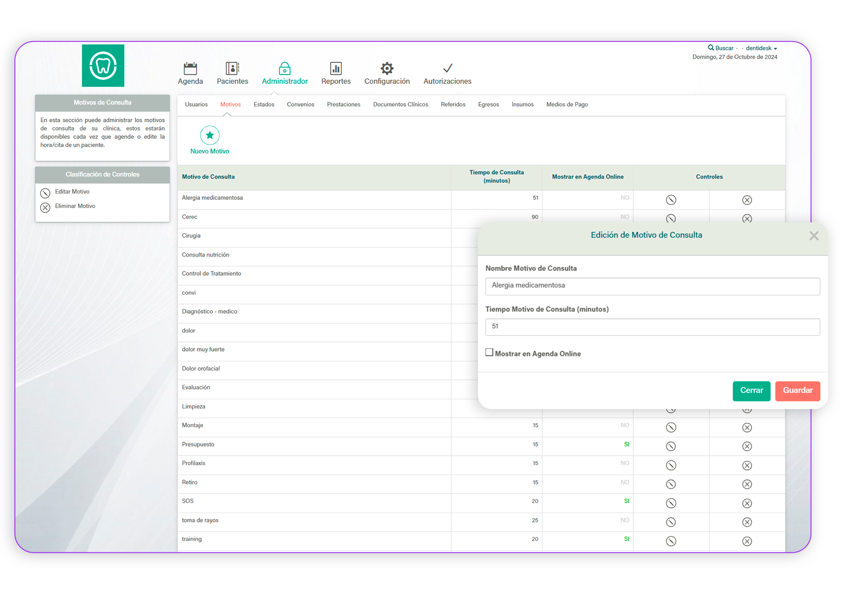
Task: Open the Medios de Pago tab
Action: coord(567,104)
